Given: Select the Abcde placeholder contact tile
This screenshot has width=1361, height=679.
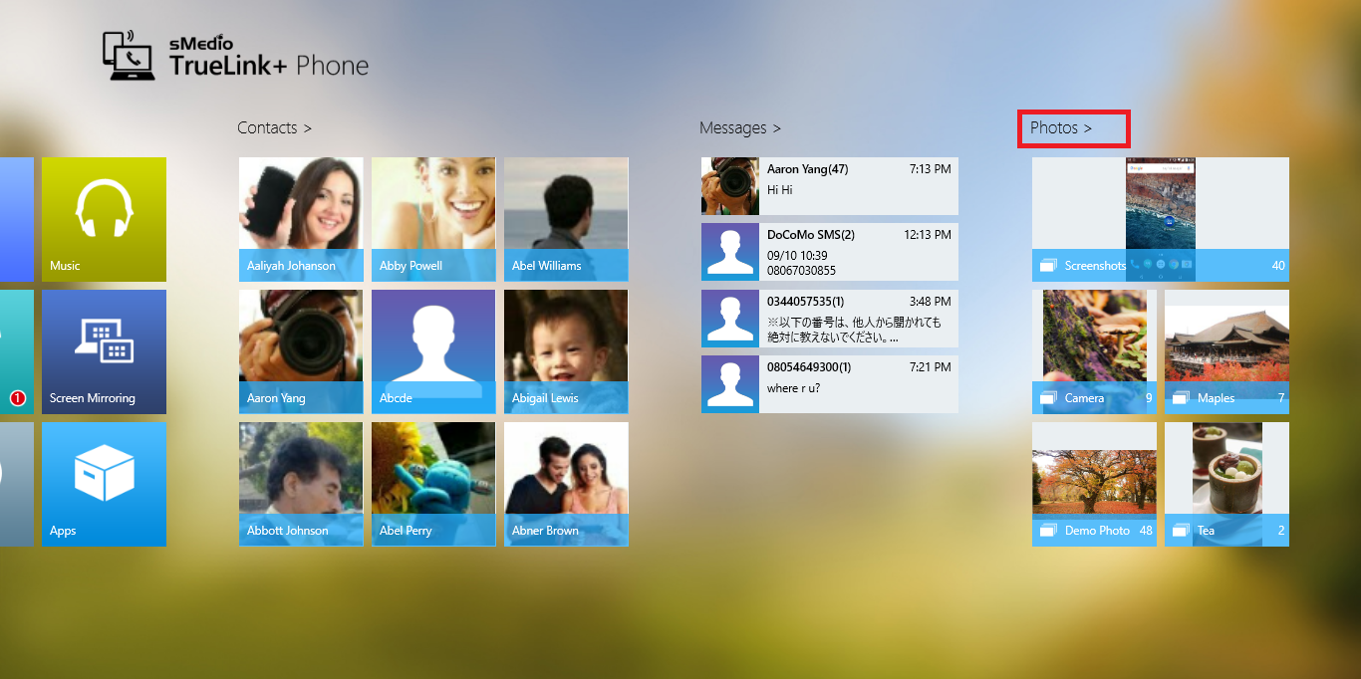Looking at the screenshot, I should (x=433, y=351).
